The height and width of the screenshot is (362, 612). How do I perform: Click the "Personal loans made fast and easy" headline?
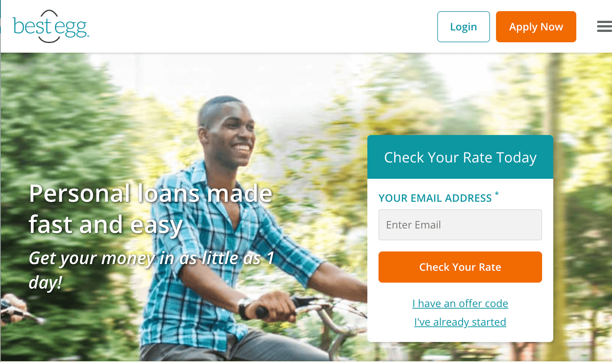[x=151, y=209]
